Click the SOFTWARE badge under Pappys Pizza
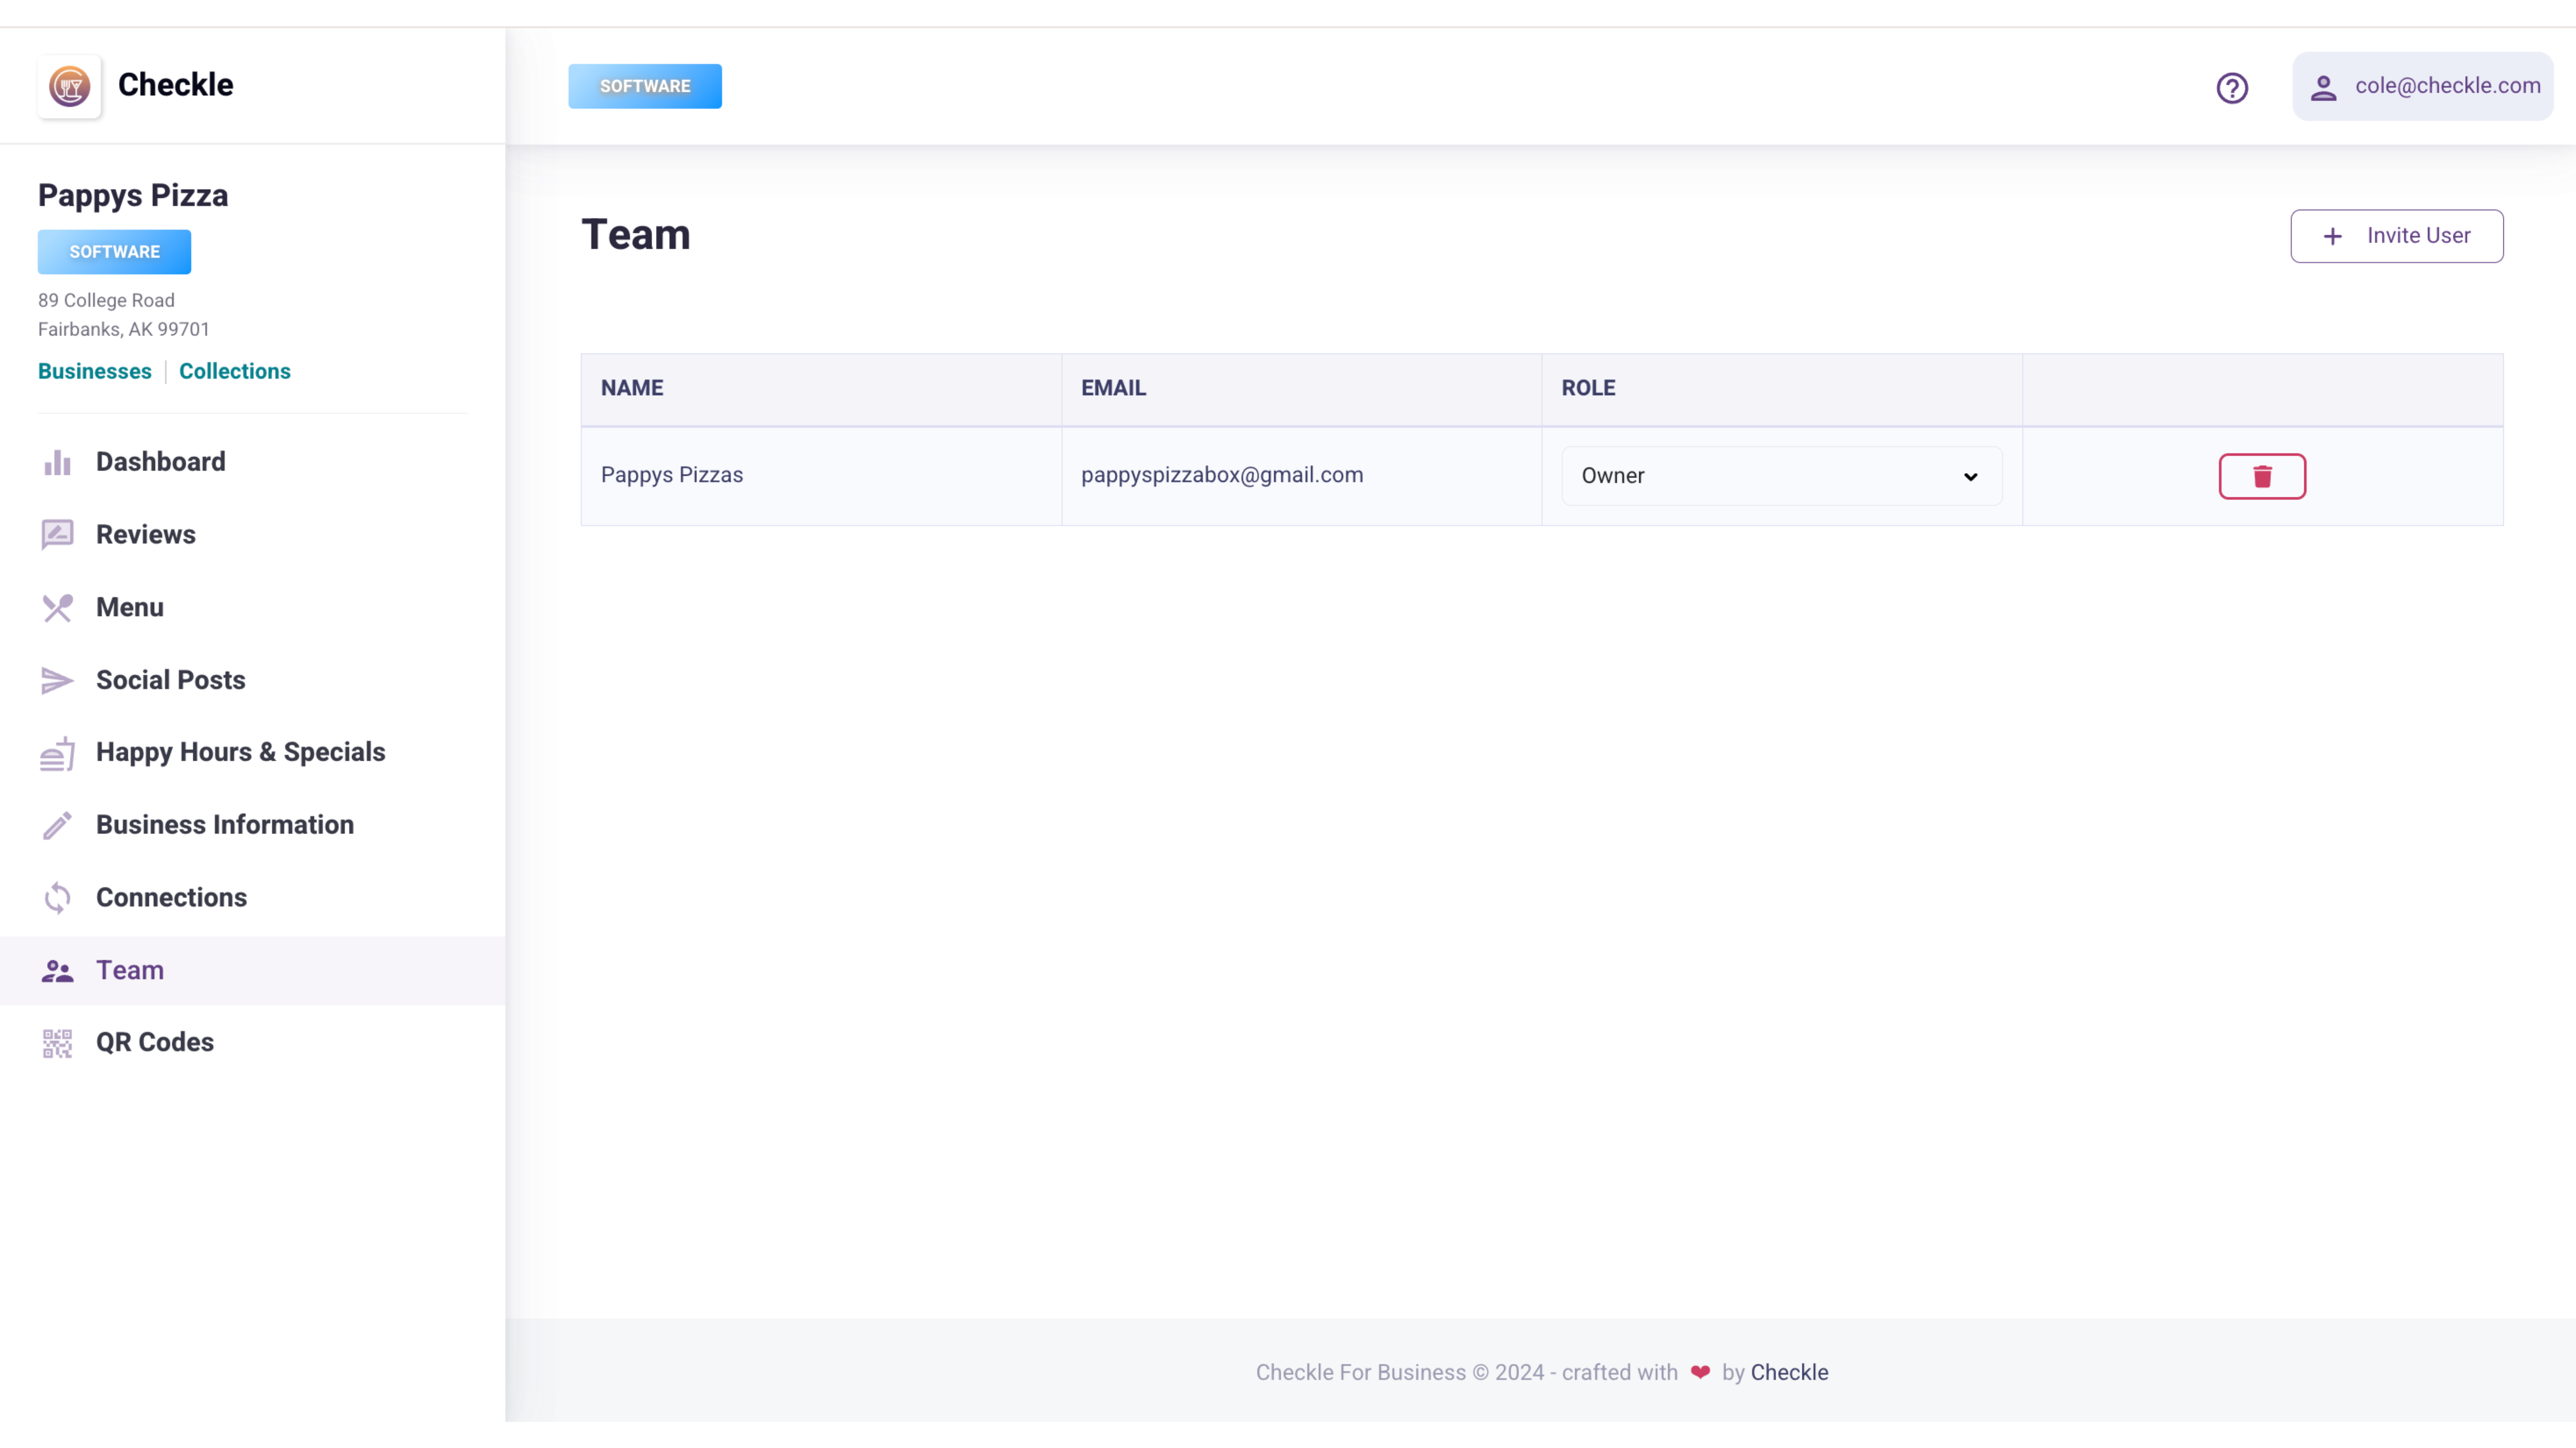 point(114,252)
